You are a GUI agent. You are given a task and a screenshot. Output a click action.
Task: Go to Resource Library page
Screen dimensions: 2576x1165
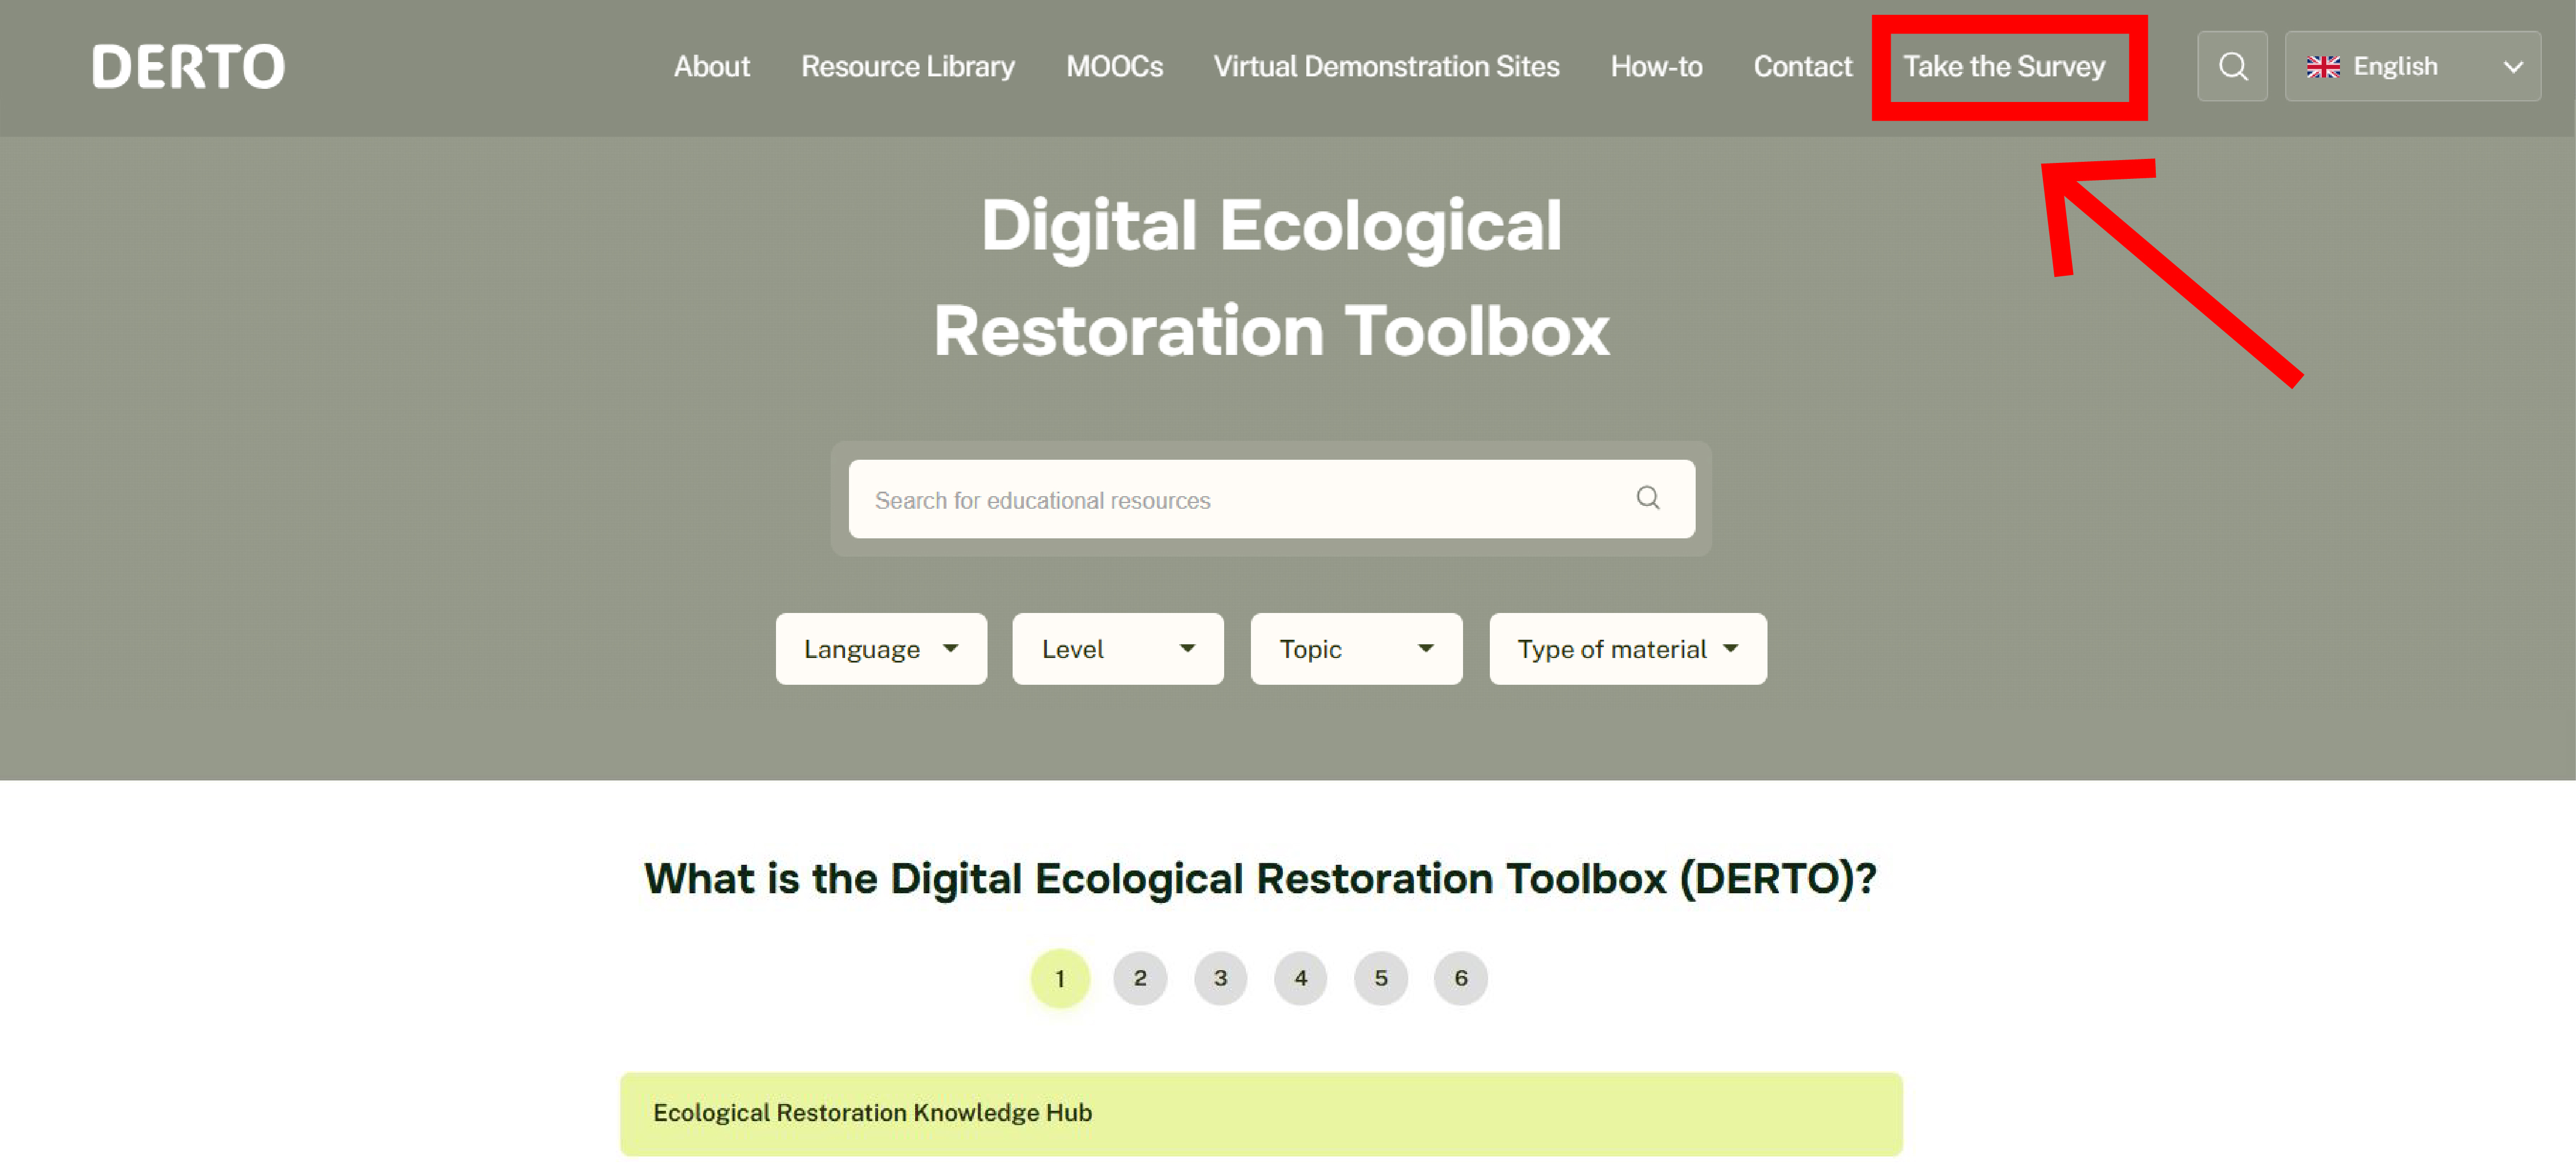[x=907, y=66]
